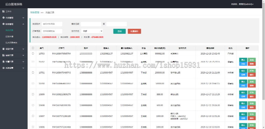Confirm record 10701 with 确认 button
The height and width of the screenshot is (129, 265).
coord(243,71)
